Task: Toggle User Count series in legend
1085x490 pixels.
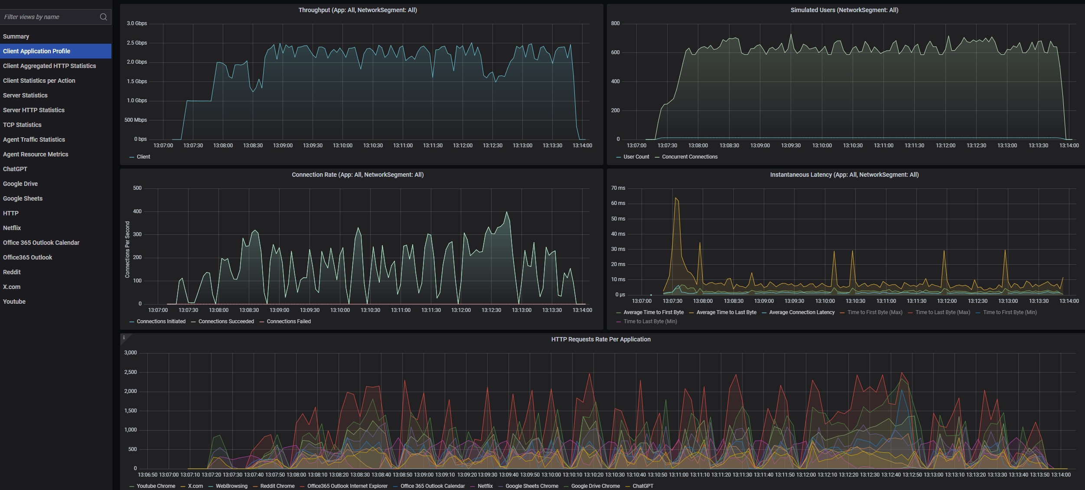Action: click(x=636, y=157)
